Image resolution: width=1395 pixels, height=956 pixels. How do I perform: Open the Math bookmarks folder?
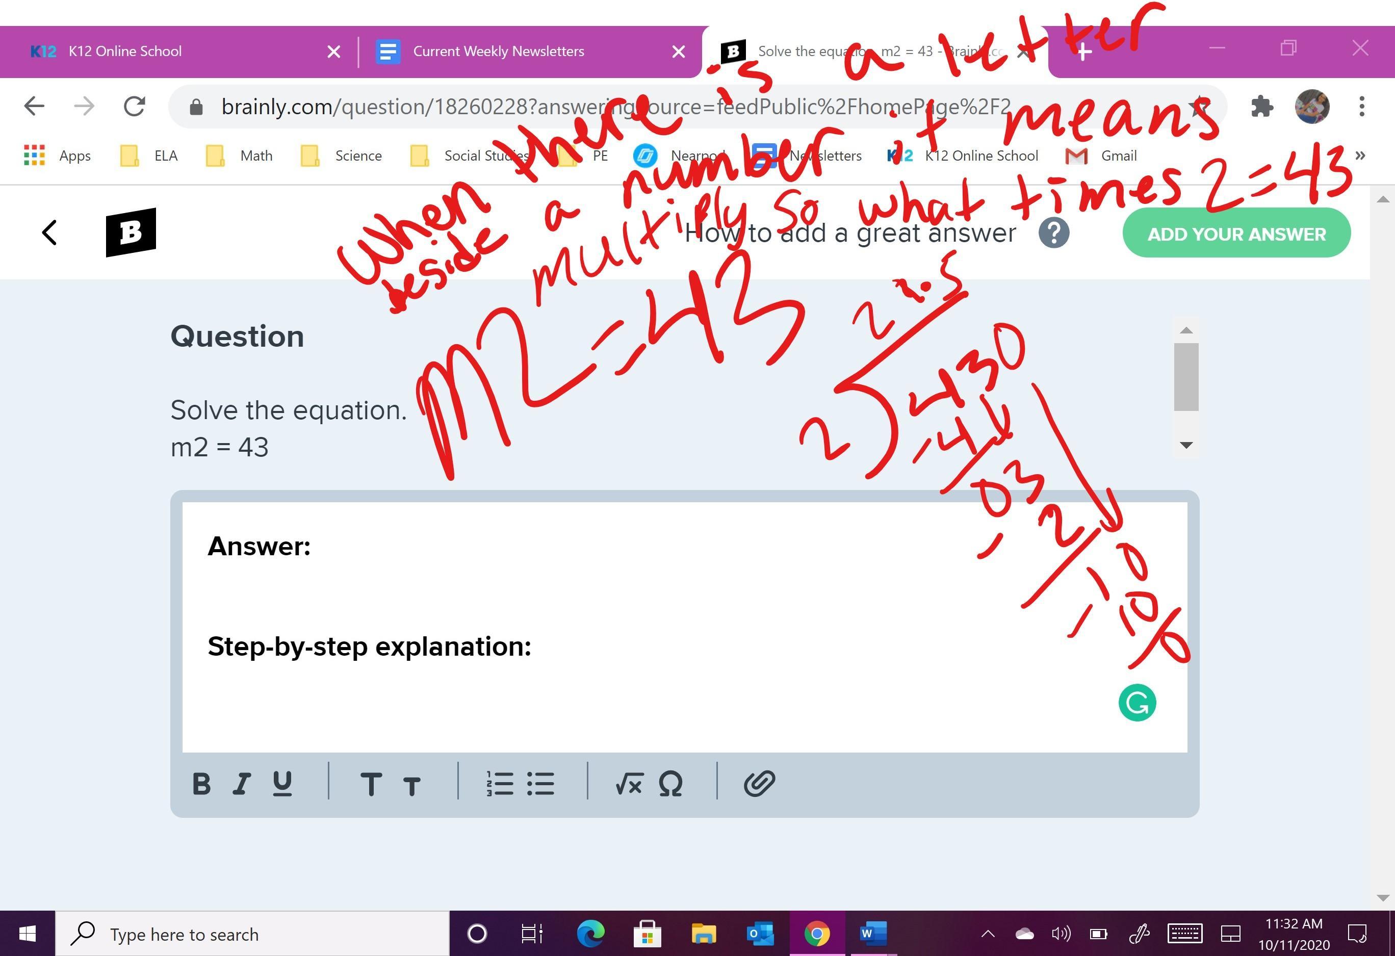[240, 156]
